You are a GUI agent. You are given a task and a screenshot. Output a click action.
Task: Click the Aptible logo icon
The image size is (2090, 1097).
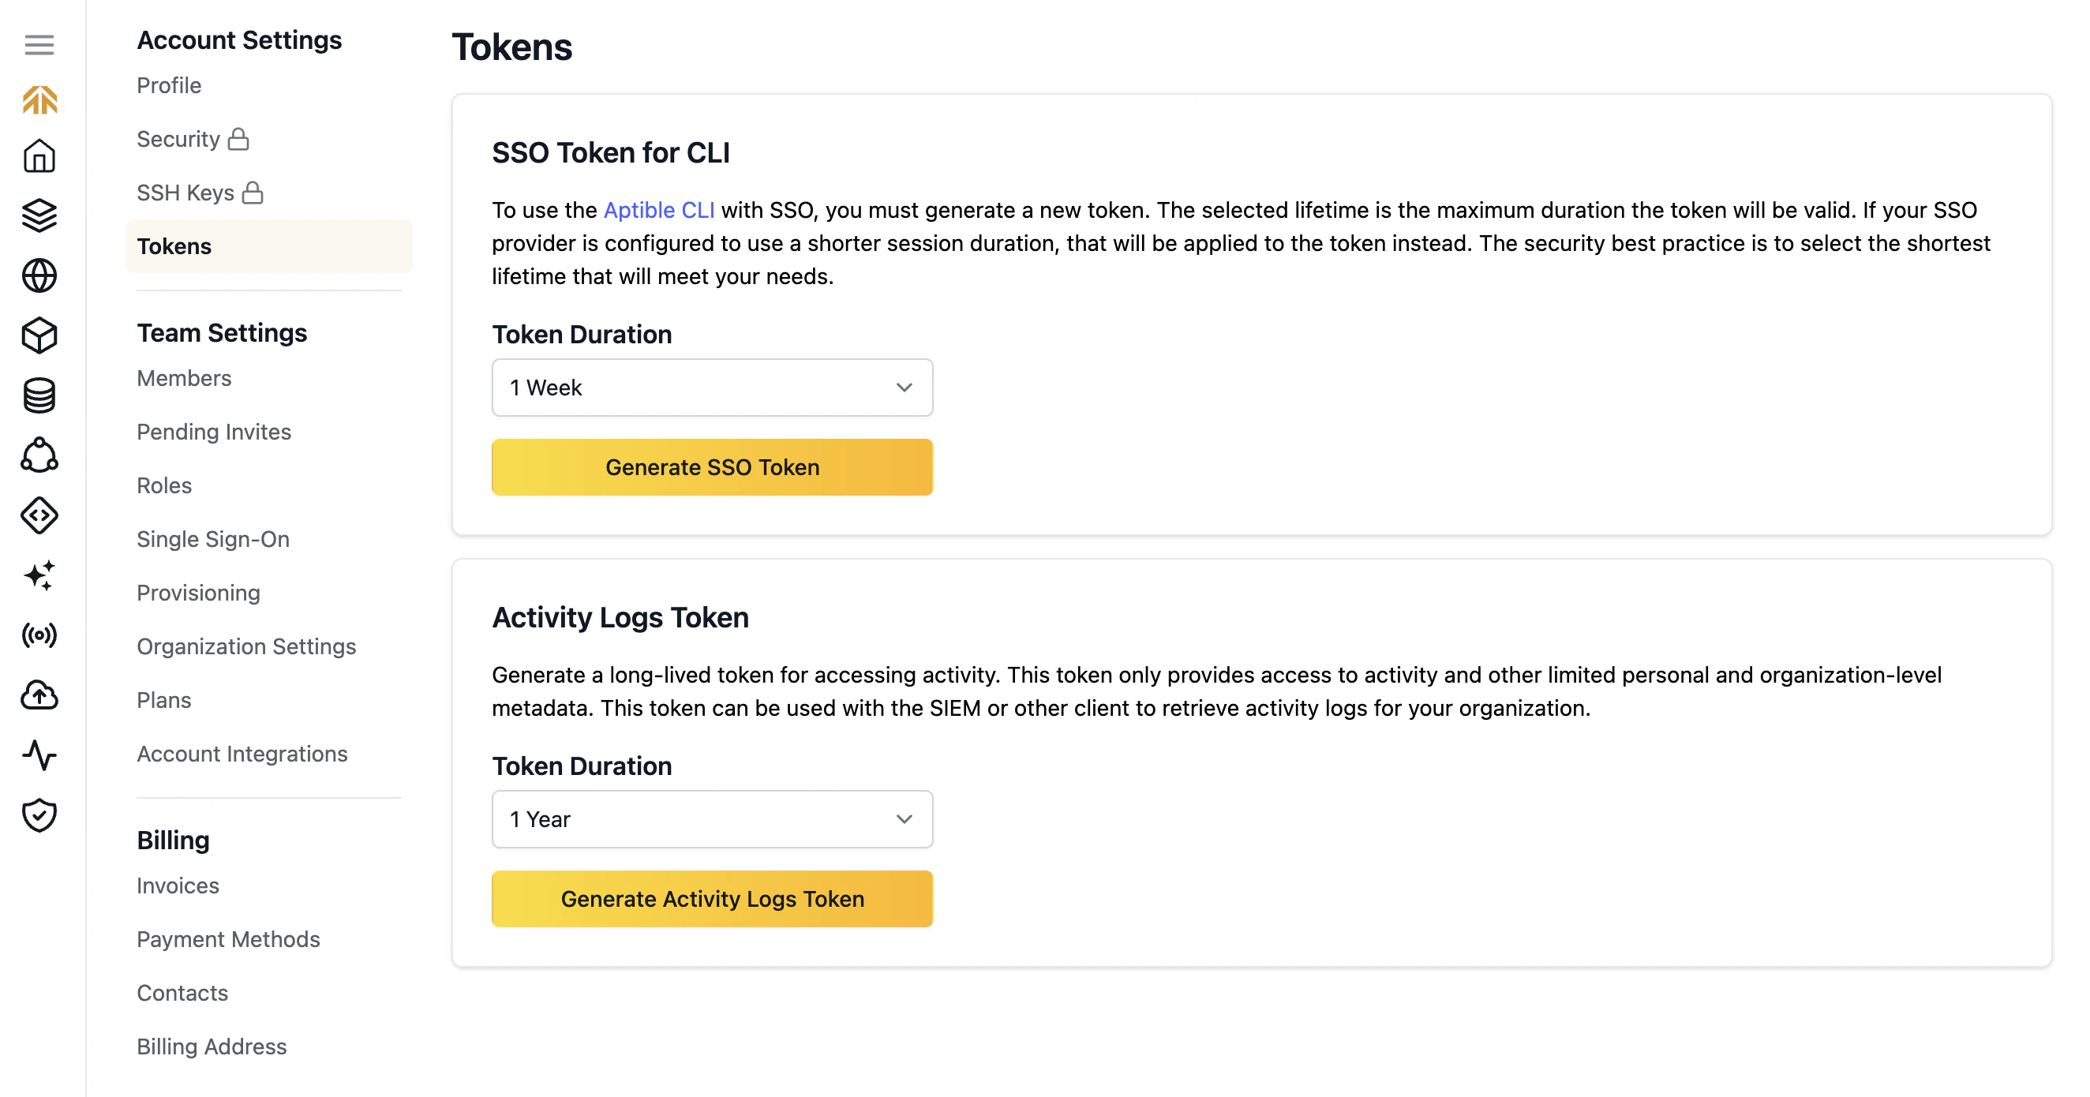pyautogui.click(x=39, y=99)
